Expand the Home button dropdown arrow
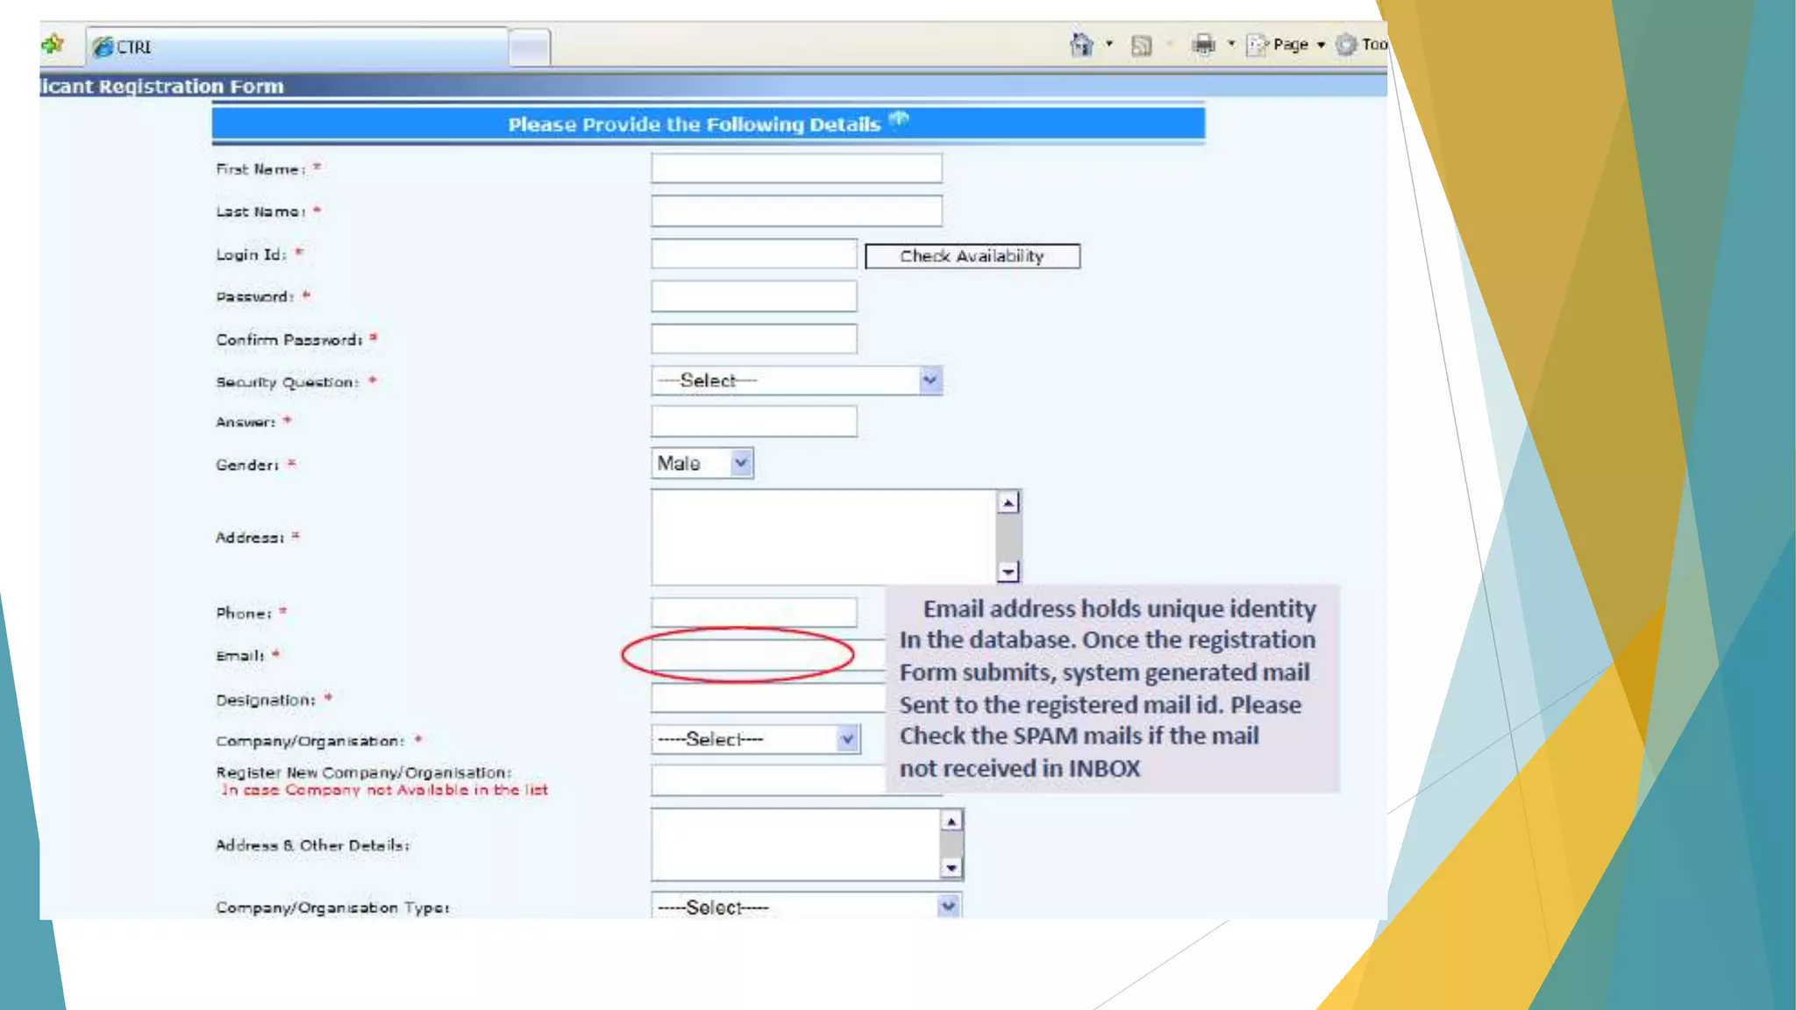The height and width of the screenshot is (1010, 1796). (x=1109, y=44)
